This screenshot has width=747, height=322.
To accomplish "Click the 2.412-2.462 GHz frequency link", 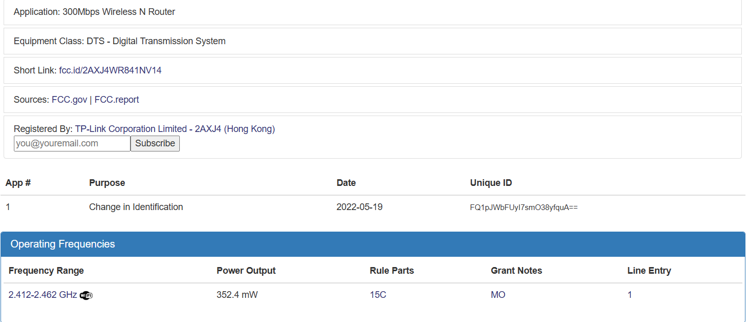I will click(43, 295).
